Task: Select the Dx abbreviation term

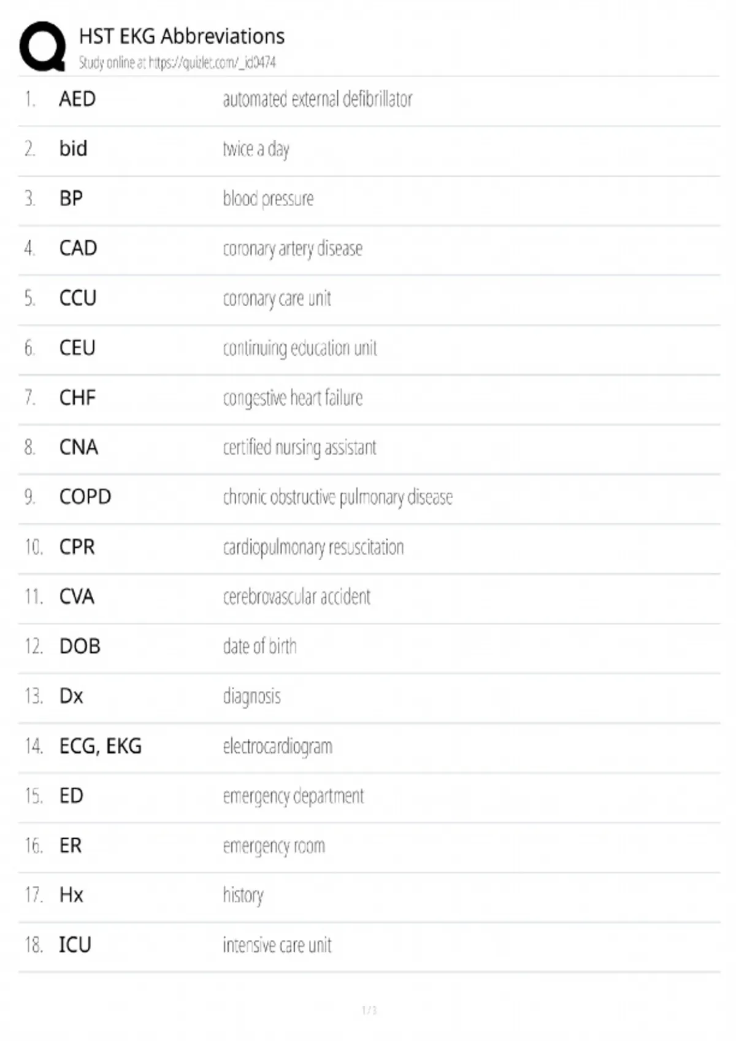Action: [x=71, y=696]
